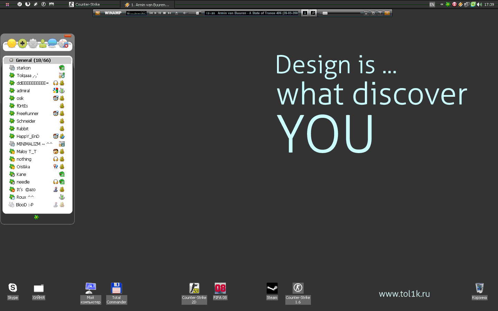Click the blue chat bubble icon

[52, 43]
